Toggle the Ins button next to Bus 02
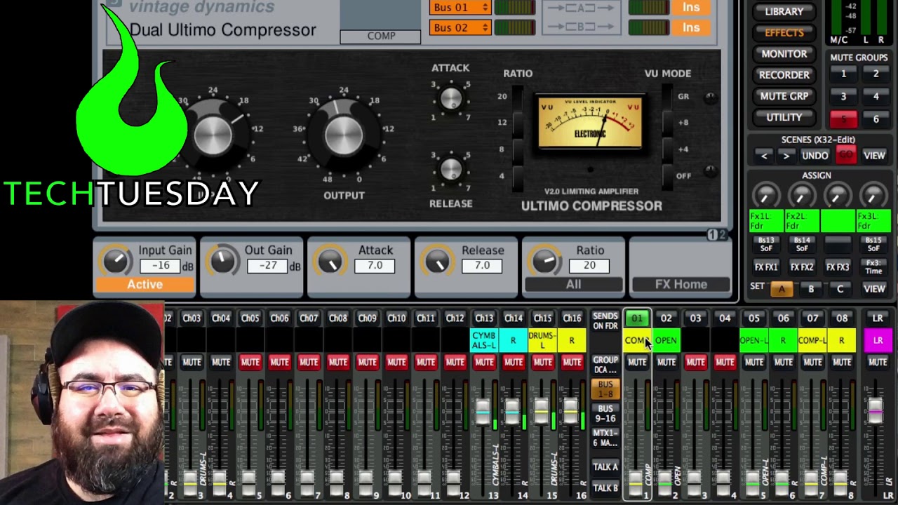The width and height of the screenshot is (898, 505). pyautogui.click(x=691, y=28)
